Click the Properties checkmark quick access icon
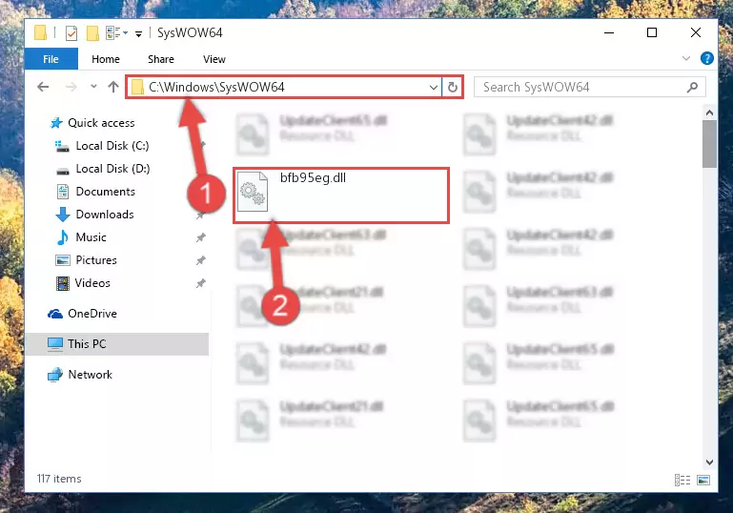This screenshot has width=733, height=513. pos(71,33)
